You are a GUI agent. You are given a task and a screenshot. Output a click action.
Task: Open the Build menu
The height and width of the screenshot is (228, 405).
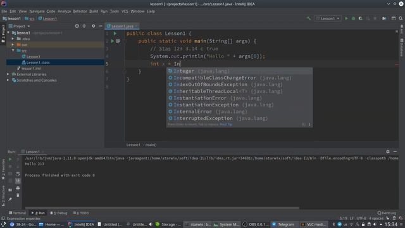tap(94, 11)
